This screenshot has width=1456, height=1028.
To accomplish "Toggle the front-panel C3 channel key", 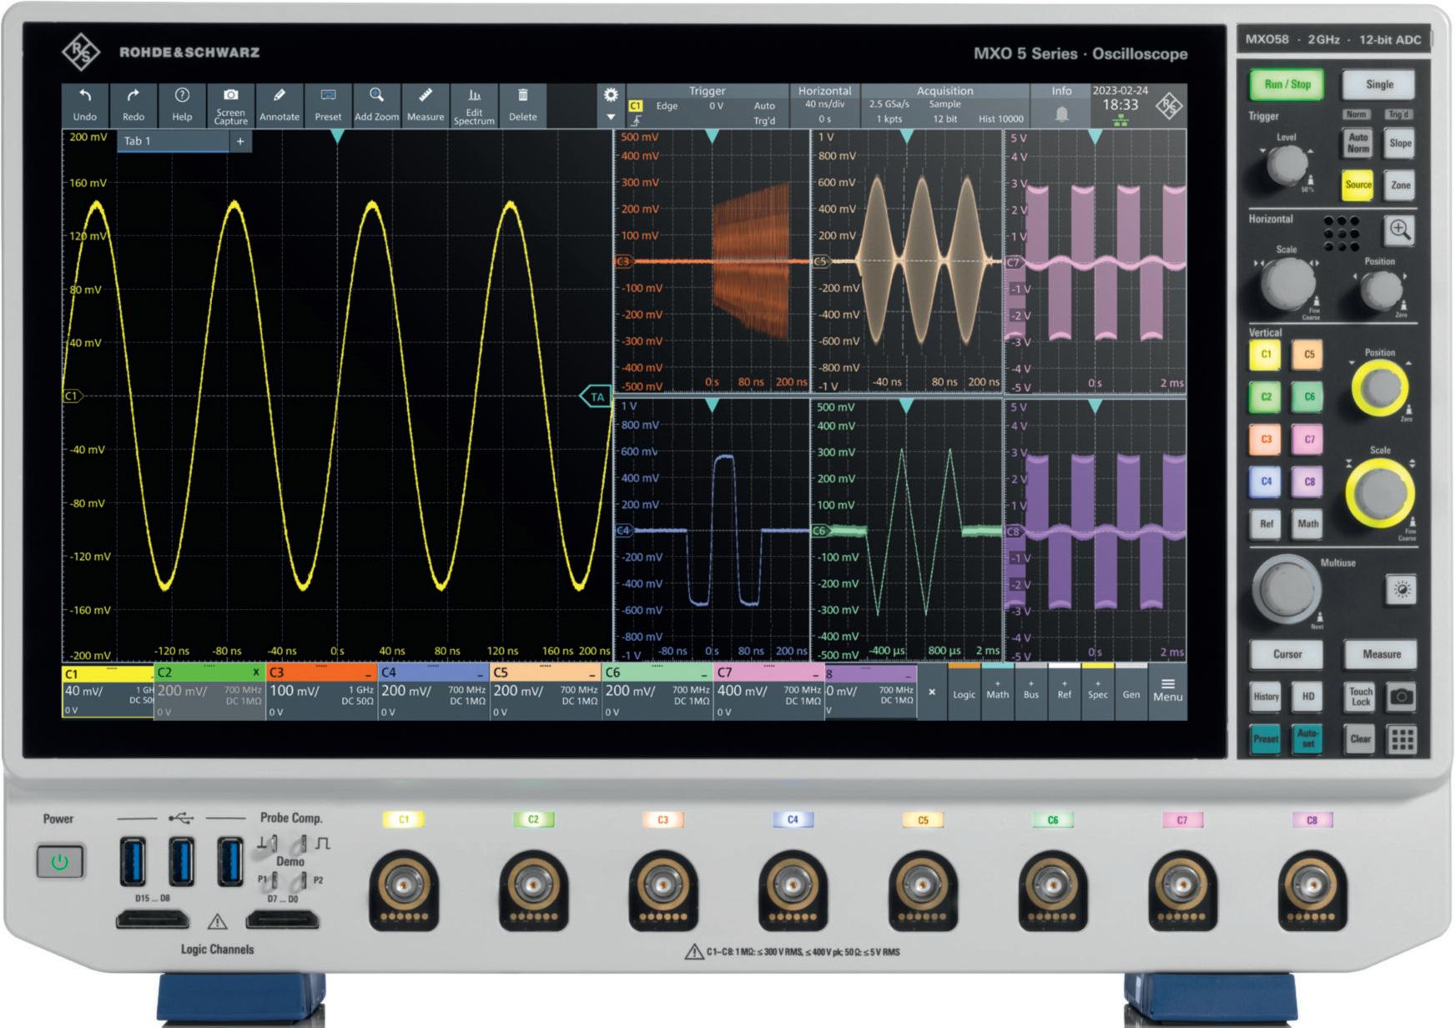I will click(1266, 440).
